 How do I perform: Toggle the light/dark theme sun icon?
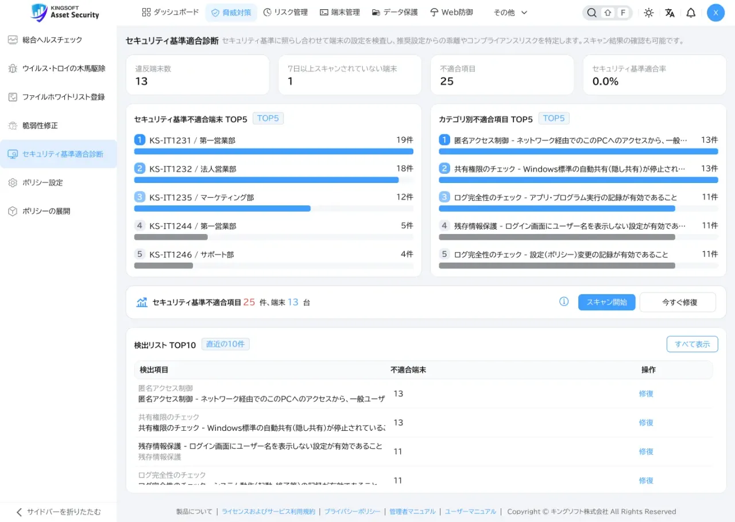649,13
